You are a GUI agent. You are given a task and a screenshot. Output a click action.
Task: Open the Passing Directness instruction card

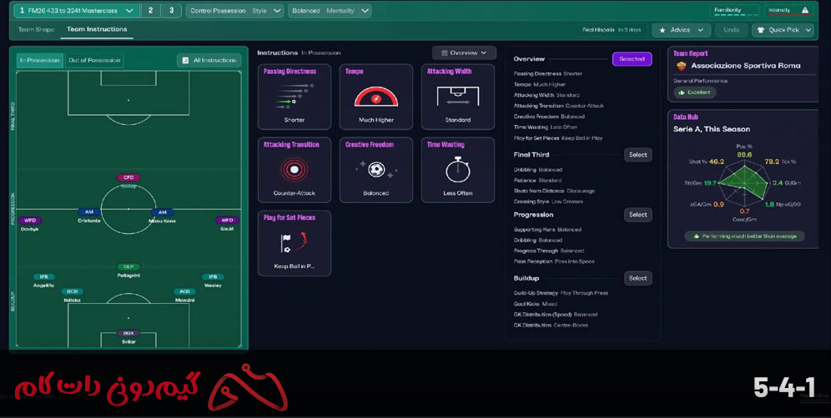click(294, 96)
